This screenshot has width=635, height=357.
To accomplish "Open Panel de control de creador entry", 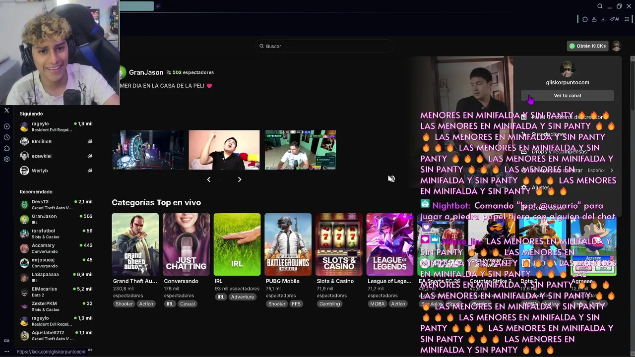I will coord(568,117).
